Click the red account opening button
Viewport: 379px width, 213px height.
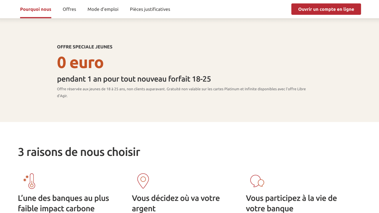tap(326, 9)
